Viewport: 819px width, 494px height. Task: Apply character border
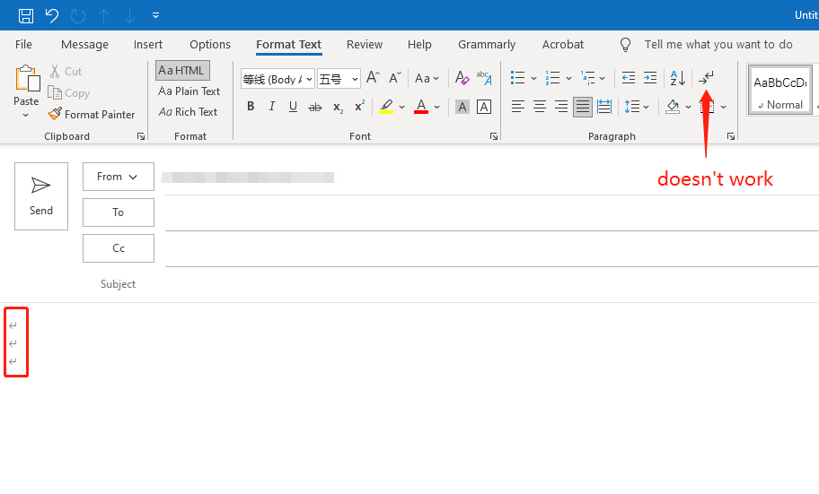484,107
